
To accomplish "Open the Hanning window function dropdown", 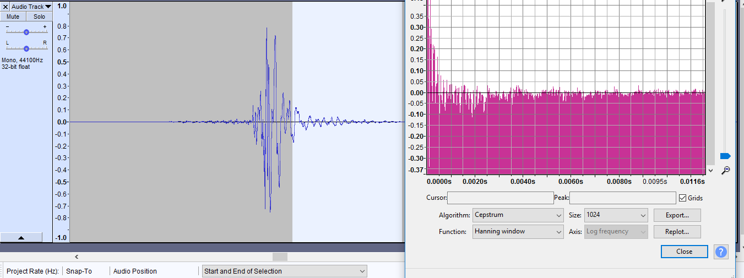I will pyautogui.click(x=517, y=231).
